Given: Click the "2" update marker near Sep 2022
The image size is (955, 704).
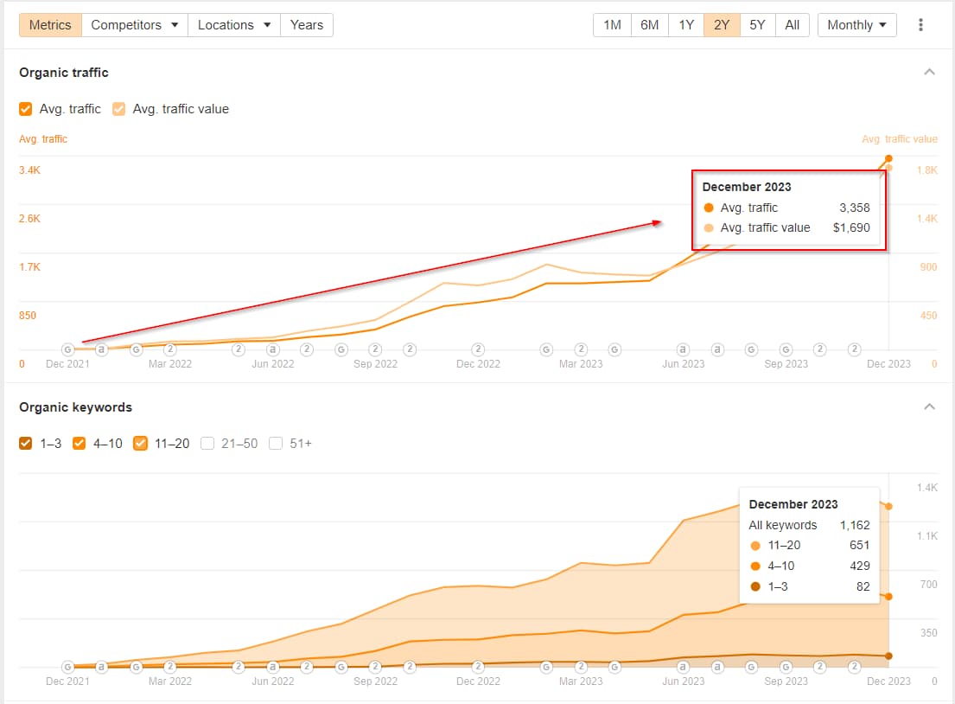Looking at the screenshot, I should pyautogui.click(x=374, y=349).
